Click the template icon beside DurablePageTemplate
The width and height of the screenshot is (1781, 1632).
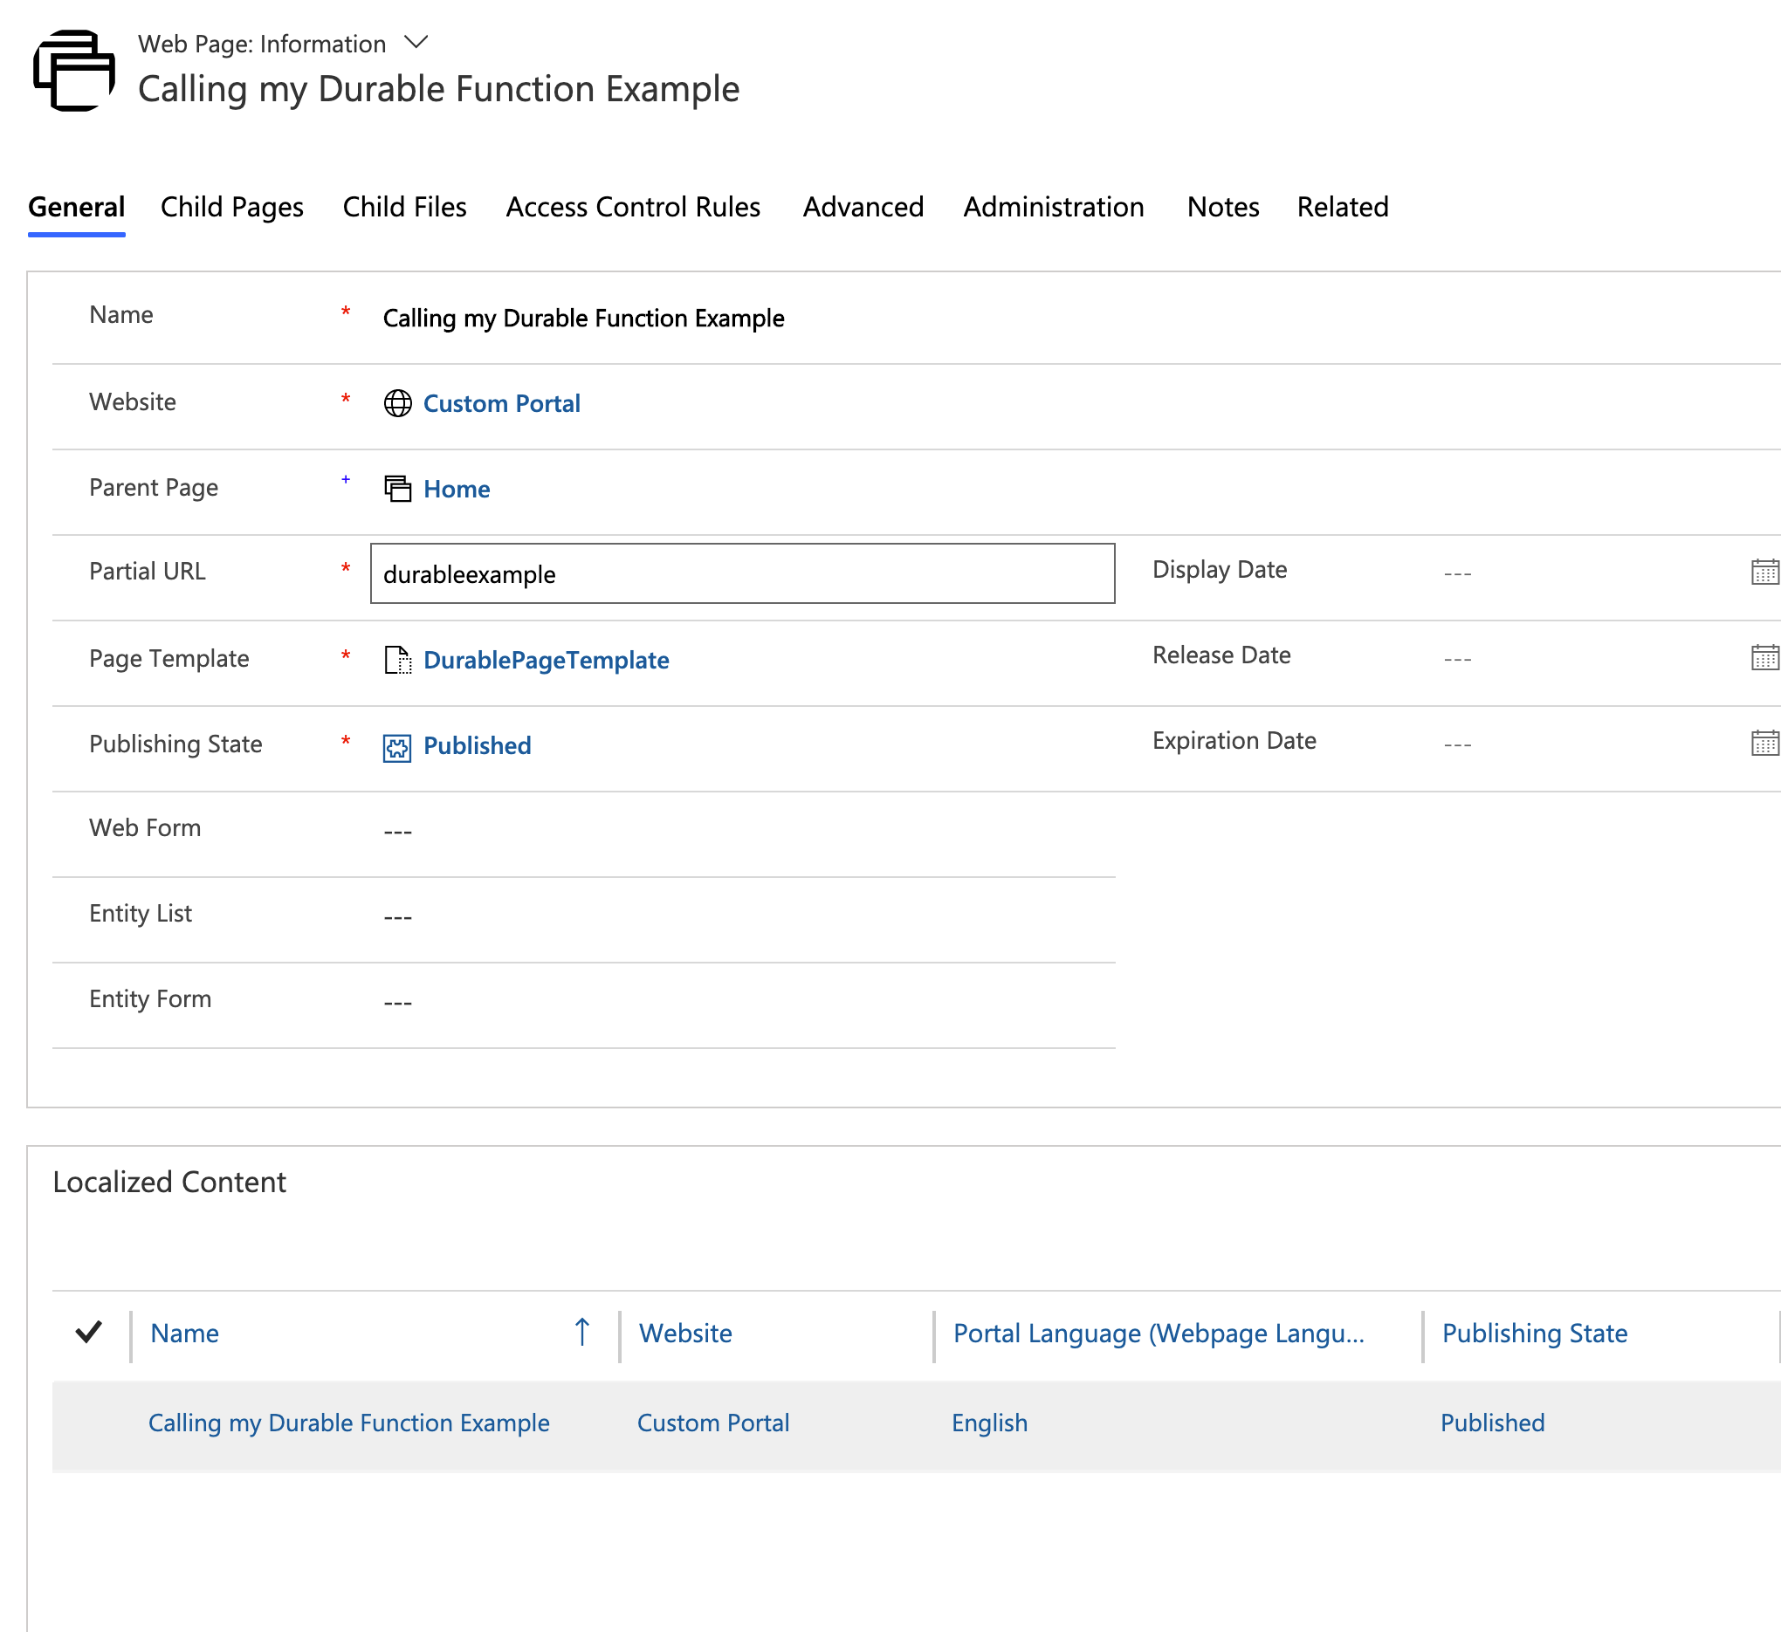click(x=397, y=660)
